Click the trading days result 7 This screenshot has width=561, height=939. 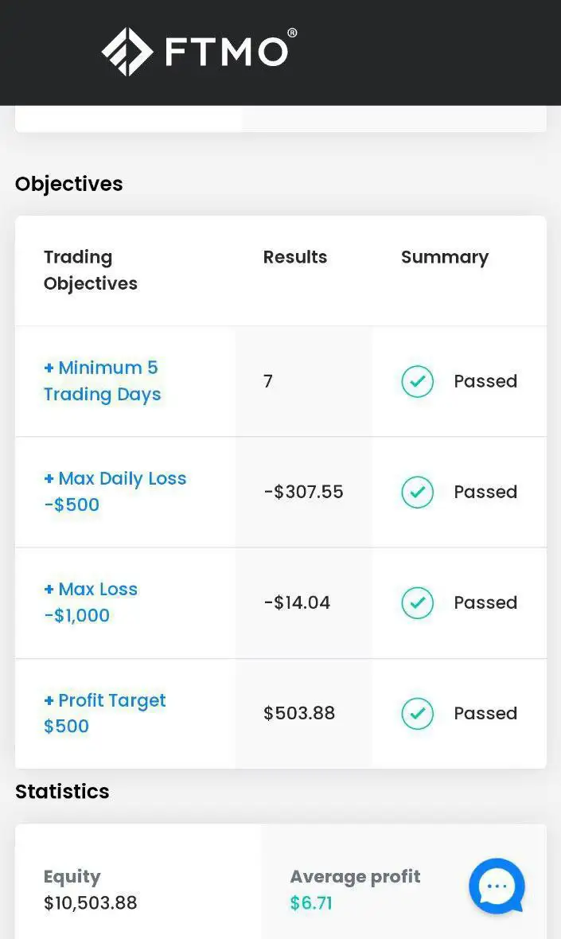pos(268,381)
